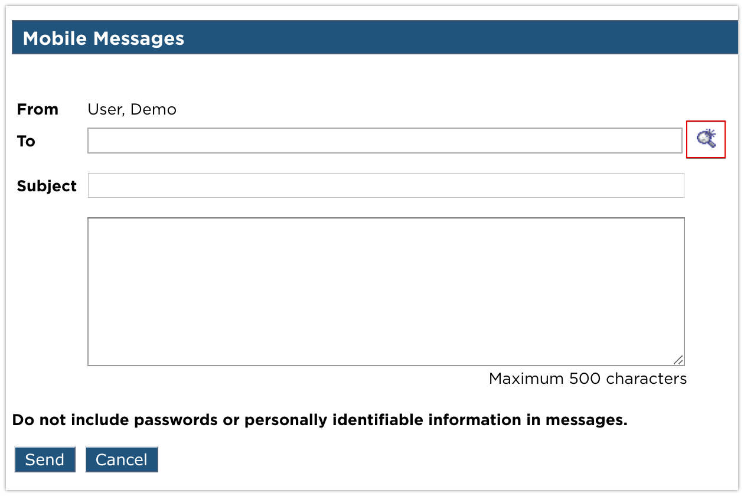Click the Mobile Messages header title
This screenshot has width=744, height=496.
point(103,38)
